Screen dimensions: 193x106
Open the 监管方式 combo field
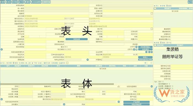click(113, 31)
